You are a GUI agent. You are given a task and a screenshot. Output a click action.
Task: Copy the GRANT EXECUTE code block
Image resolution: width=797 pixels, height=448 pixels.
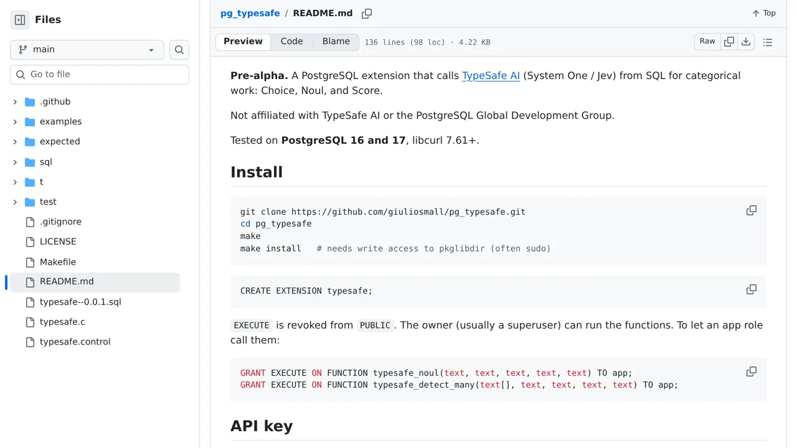point(752,371)
